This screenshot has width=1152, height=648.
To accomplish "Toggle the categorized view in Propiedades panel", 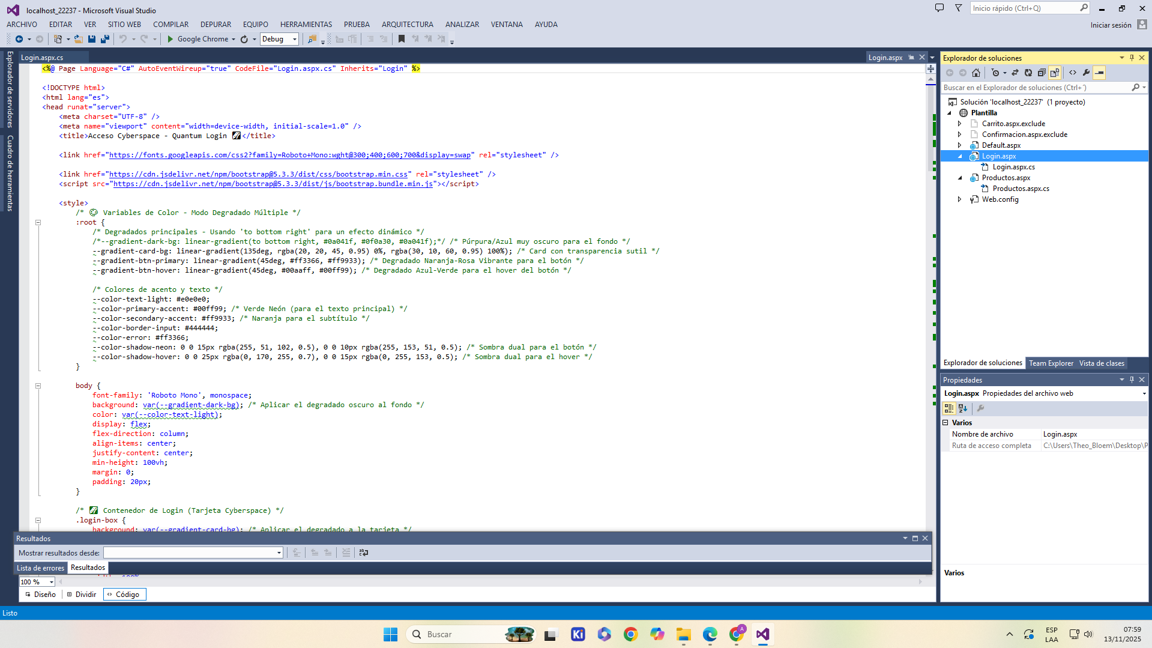I will tap(949, 408).
